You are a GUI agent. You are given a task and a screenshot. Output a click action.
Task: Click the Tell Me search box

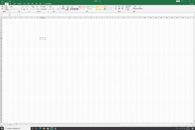click(x=48, y=4)
